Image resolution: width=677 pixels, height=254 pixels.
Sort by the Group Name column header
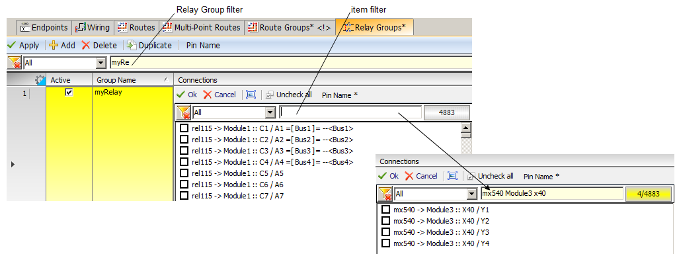[x=132, y=80]
